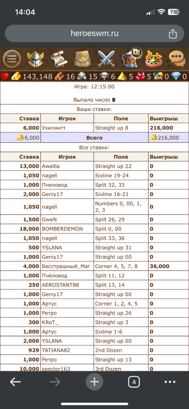Open player BOMBERDEMON's profile link
Image resolution: width=189 pixels, height=409 pixels.
[62, 229]
